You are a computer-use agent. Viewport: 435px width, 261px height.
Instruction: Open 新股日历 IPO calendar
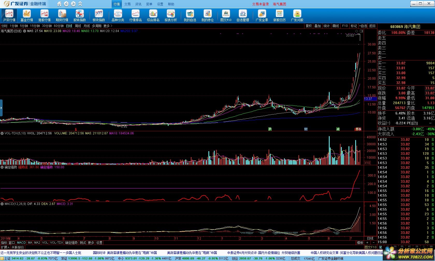[279, 16]
